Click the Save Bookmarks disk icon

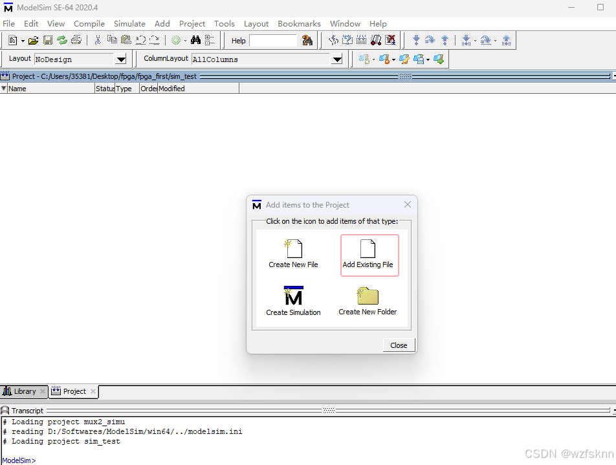[419, 59]
